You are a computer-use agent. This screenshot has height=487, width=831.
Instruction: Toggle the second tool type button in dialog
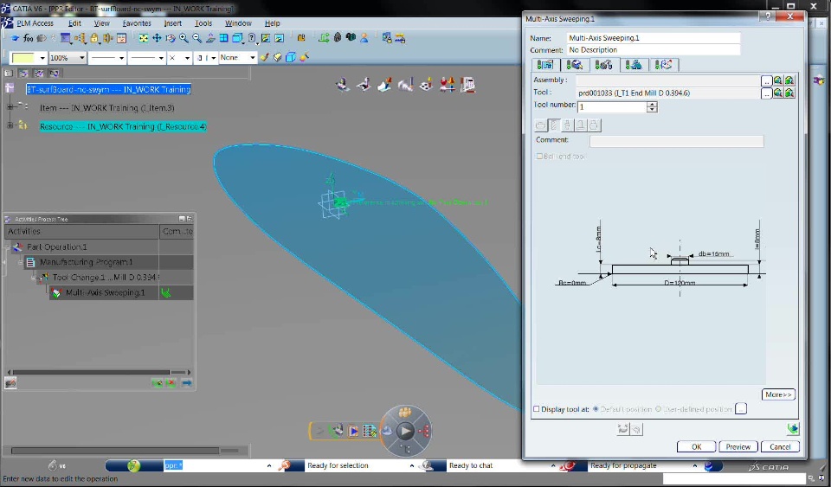(554, 125)
